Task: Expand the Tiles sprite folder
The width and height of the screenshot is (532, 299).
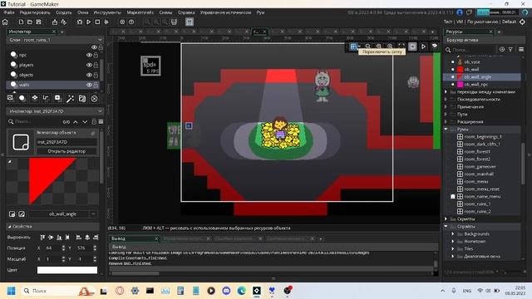Action: (453, 249)
